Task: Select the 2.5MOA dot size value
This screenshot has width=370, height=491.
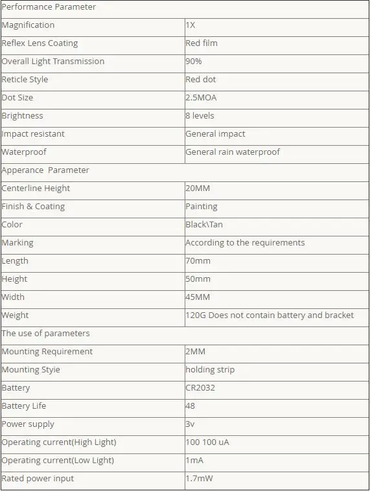Action: point(201,98)
